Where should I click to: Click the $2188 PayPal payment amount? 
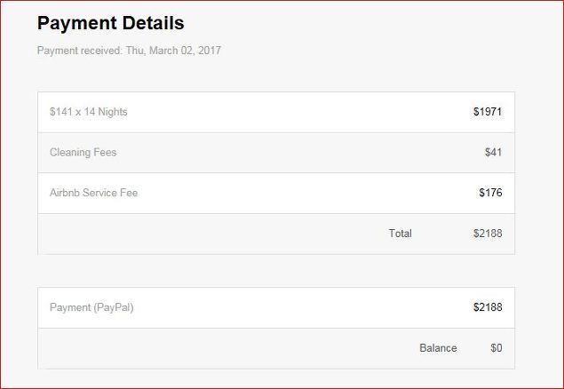tap(488, 307)
